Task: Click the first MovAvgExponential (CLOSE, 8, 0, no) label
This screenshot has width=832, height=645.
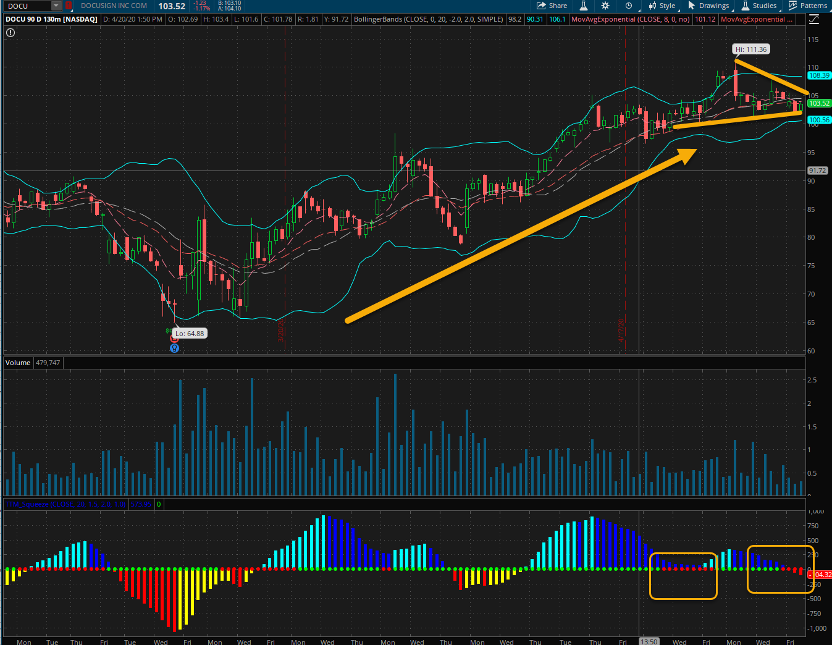Action: pyautogui.click(x=631, y=19)
